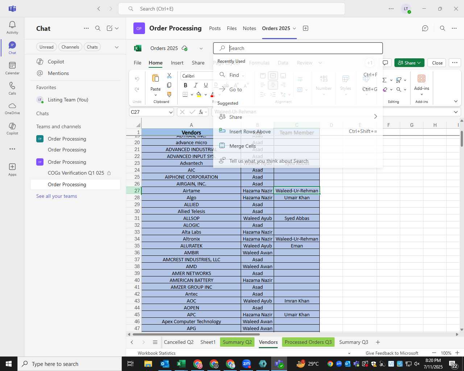Click the green Share button
This screenshot has width=464, height=371.
(409, 63)
